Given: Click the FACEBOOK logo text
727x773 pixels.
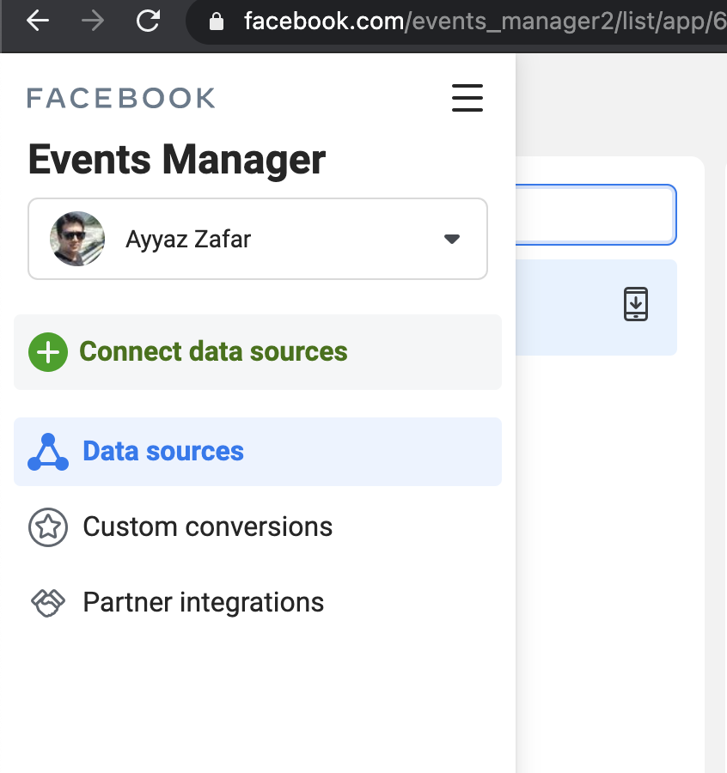Looking at the screenshot, I should point(121,98).
